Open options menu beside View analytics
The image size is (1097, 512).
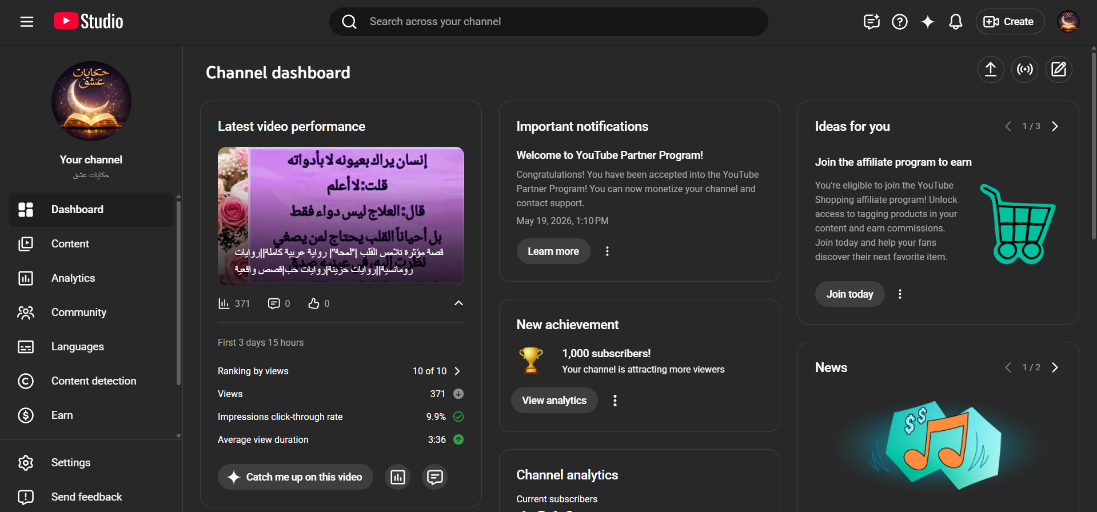coord(615,401)
